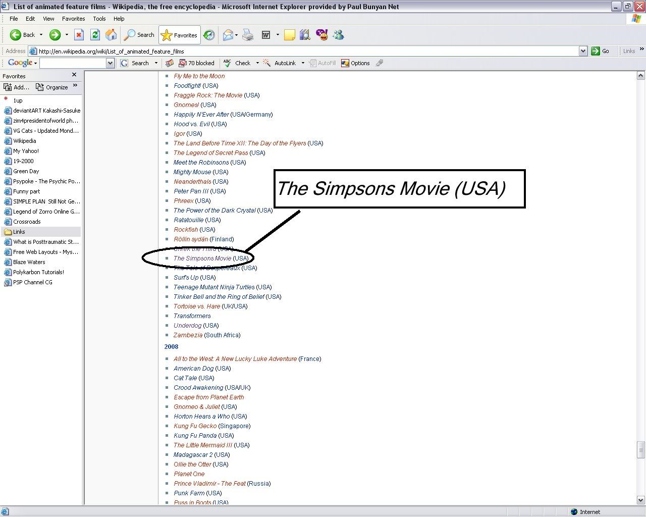Expand the Word edit dropdown arrow
Viewport: 646px width, 517px height.
(x=278, y=35)
